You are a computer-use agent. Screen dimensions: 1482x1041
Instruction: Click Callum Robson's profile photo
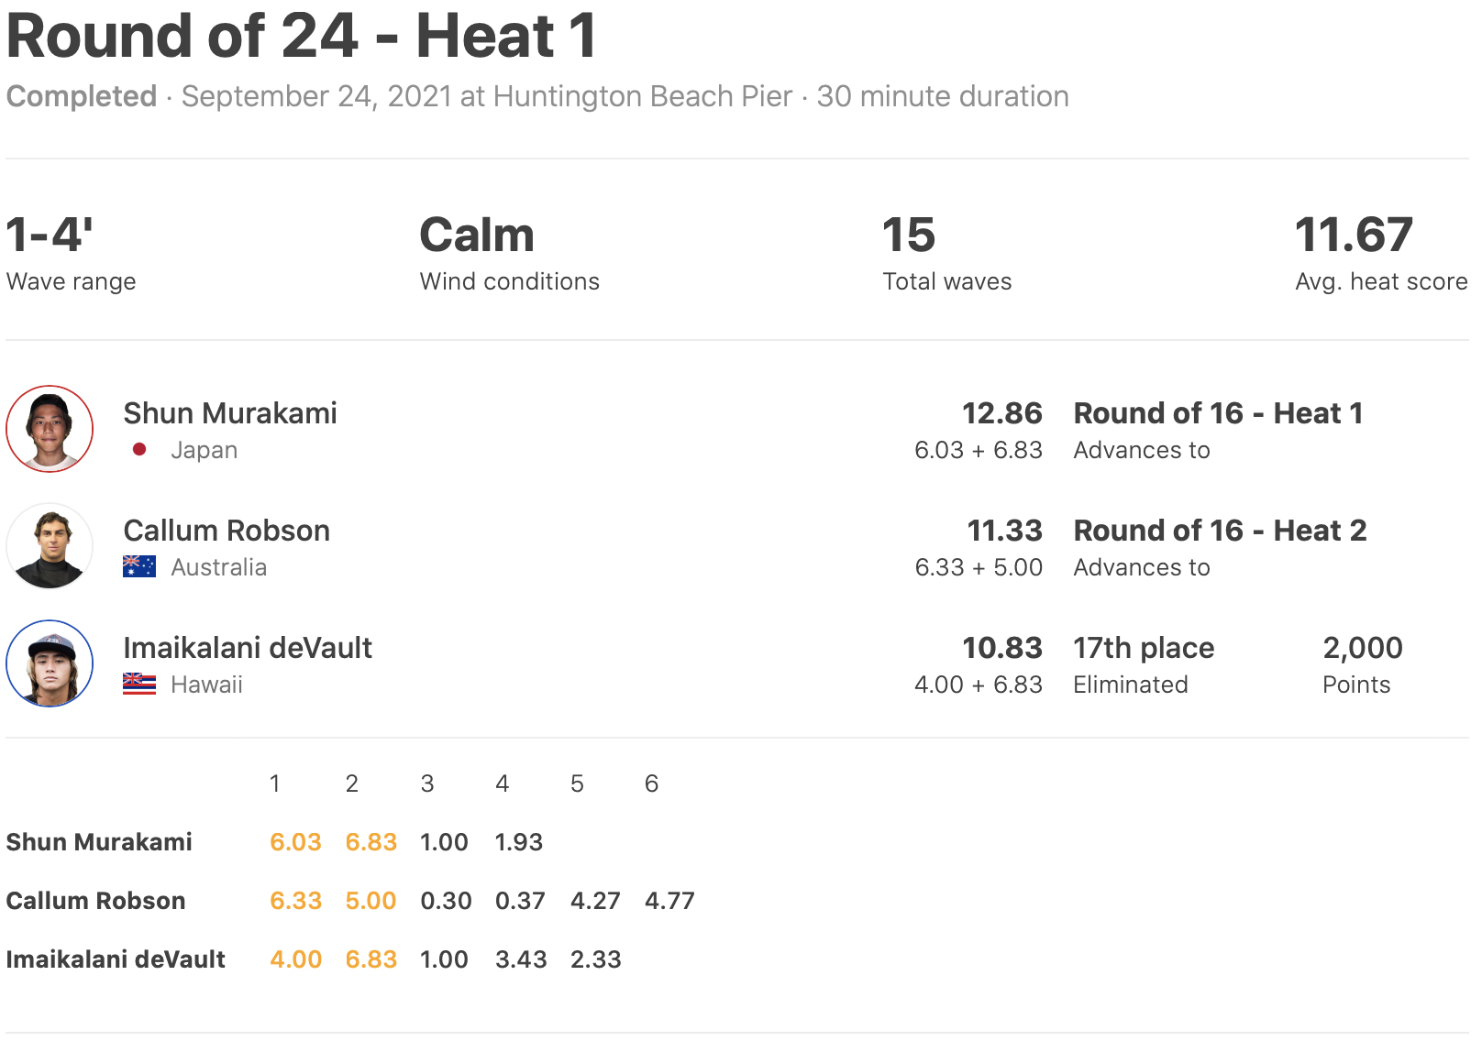50,546
